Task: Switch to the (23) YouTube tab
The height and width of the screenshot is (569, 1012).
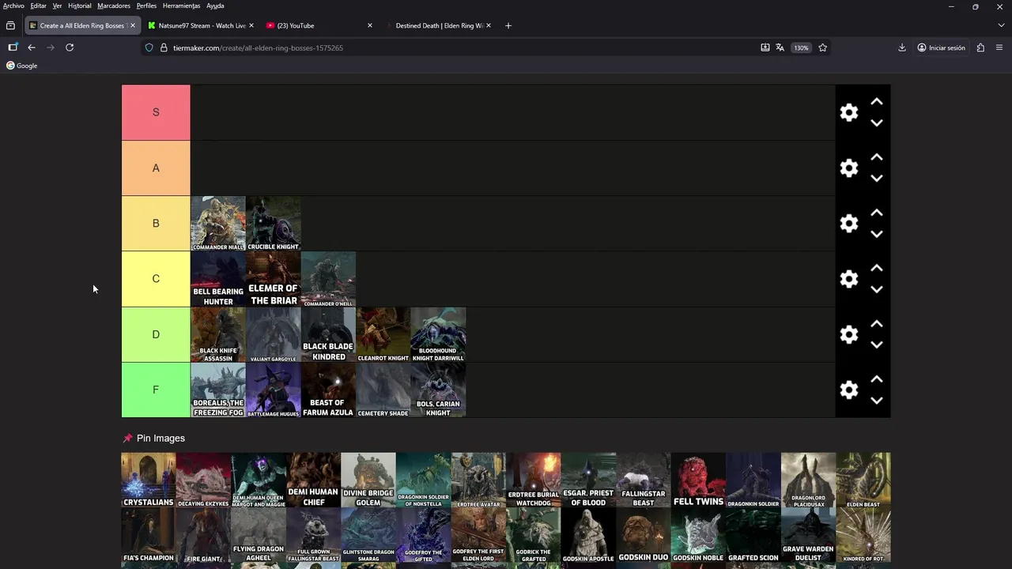Action: click(x=319, y=25)
